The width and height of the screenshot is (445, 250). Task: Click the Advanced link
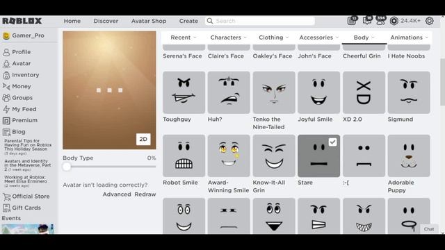(117, 194)
